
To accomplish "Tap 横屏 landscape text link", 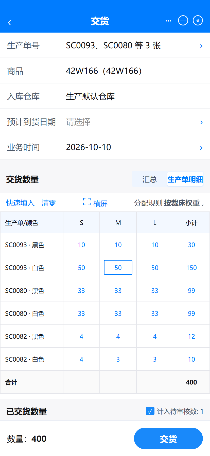I will (100, 203).
